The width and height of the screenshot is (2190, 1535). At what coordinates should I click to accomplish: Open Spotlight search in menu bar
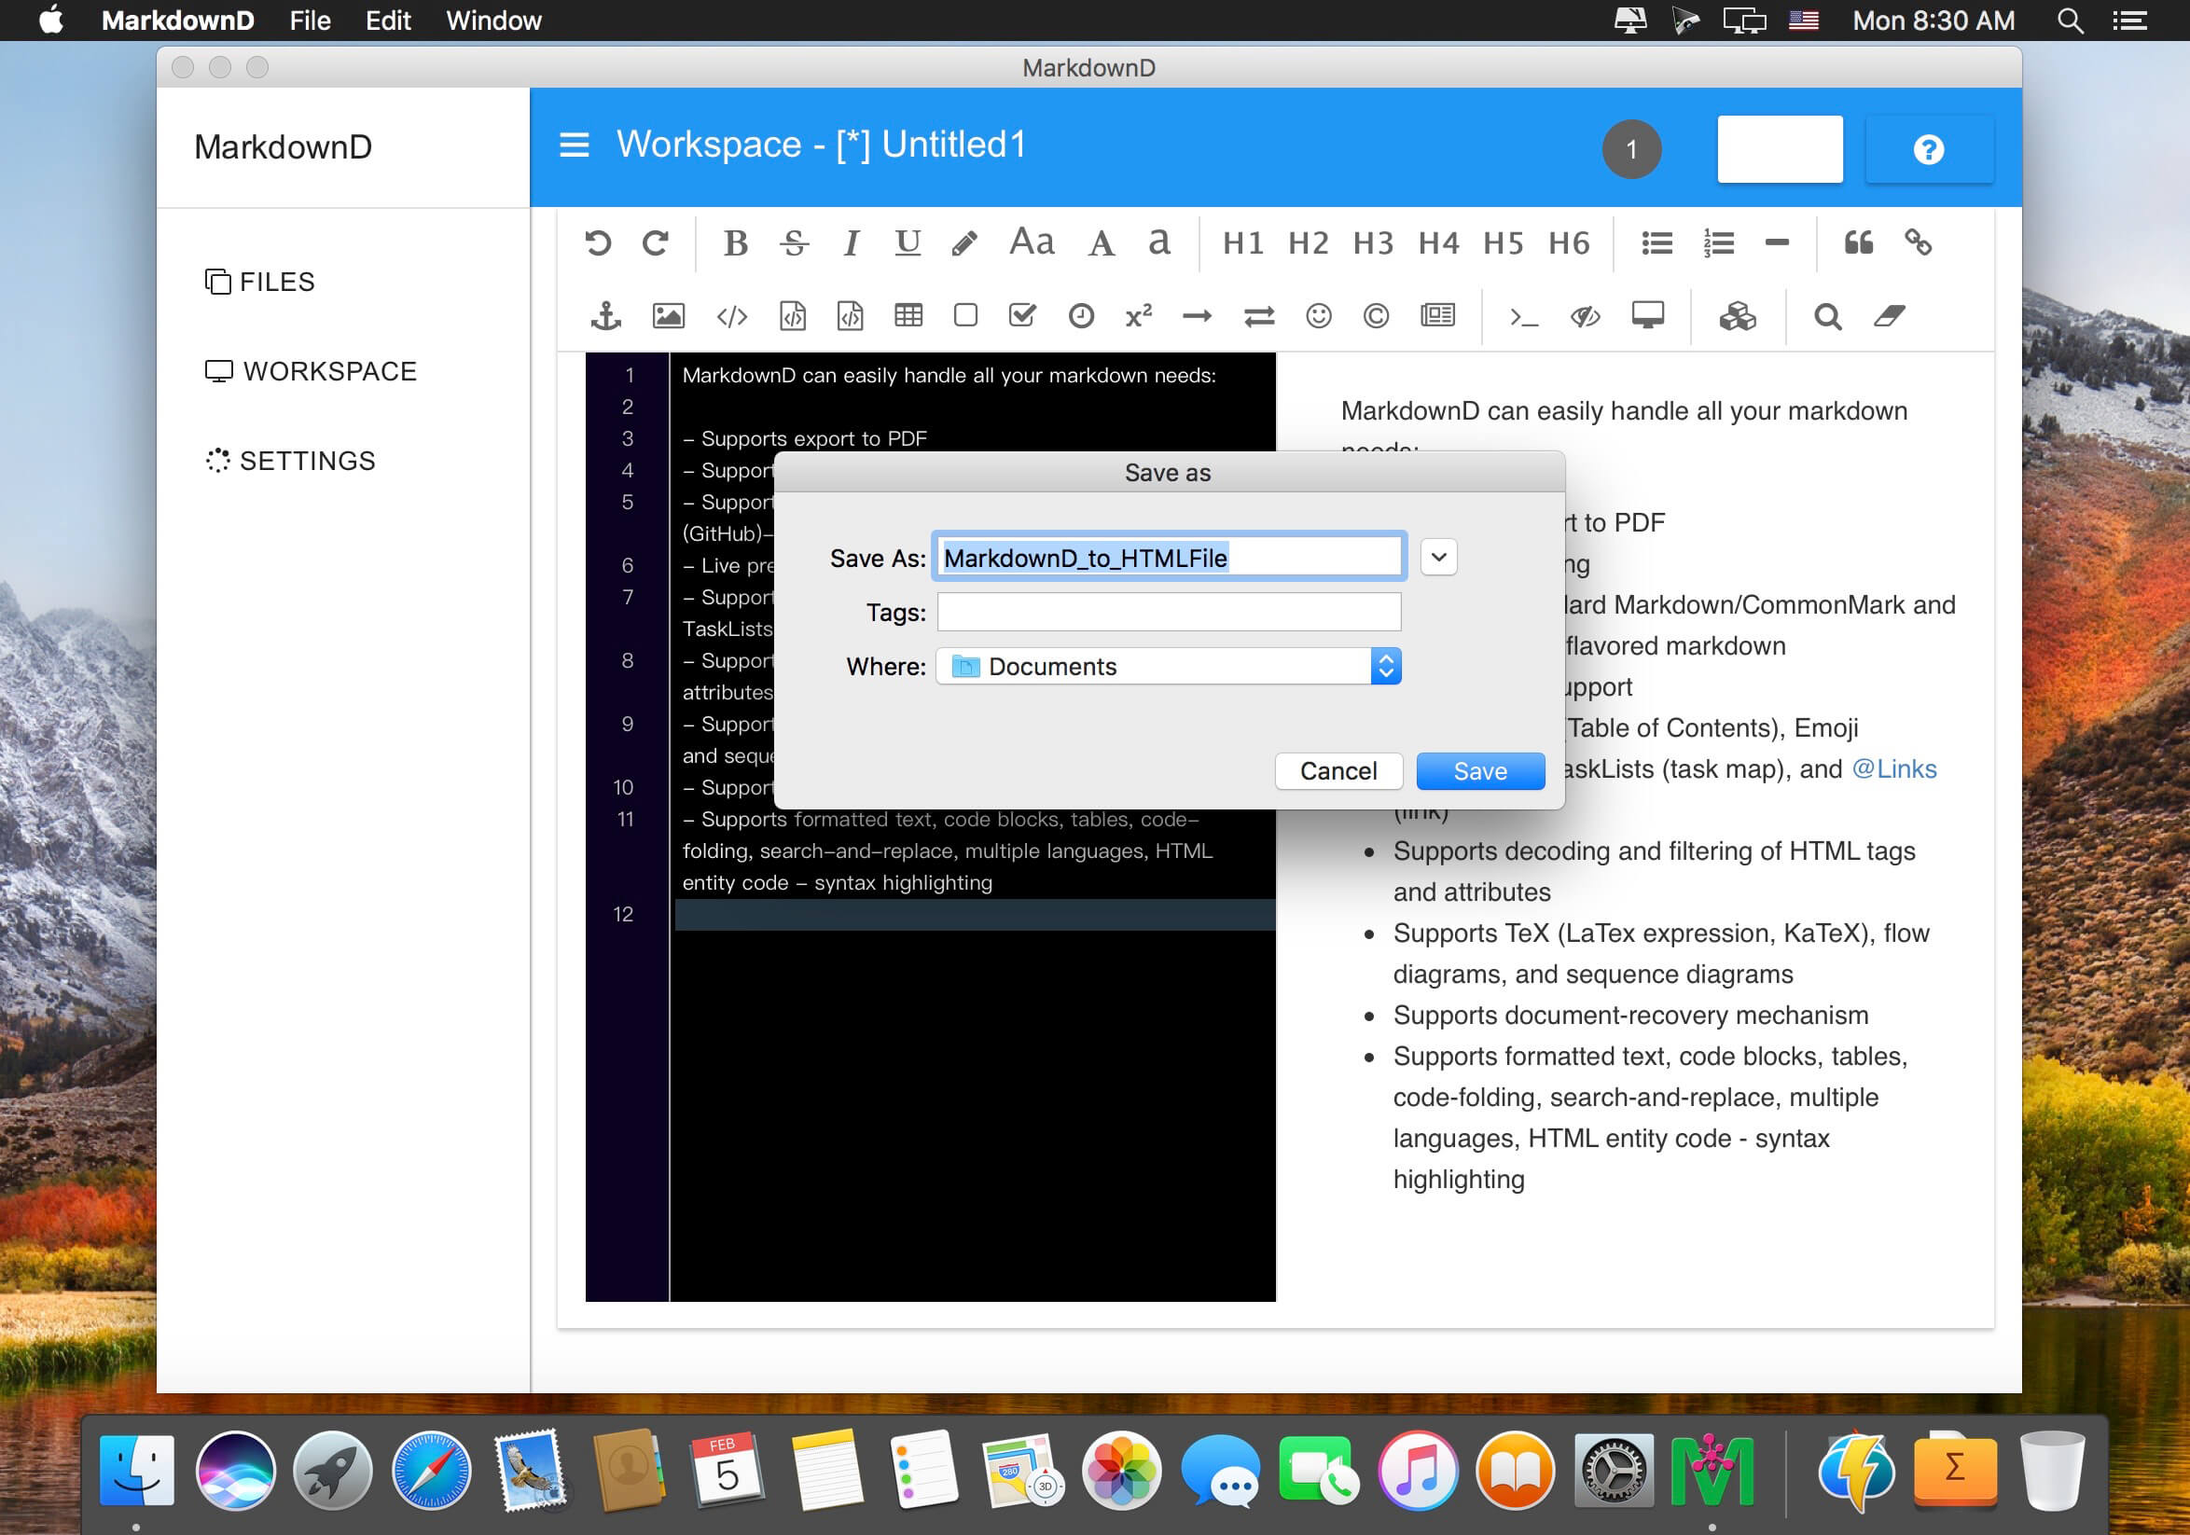[x=2069, y=20]
